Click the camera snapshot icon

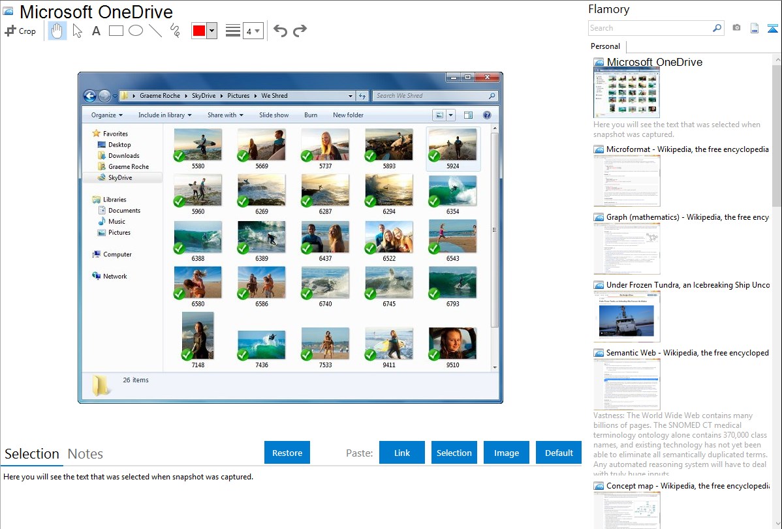(736, 28)
